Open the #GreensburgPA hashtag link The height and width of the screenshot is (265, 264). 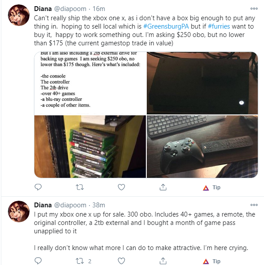(x=166, y=26)
